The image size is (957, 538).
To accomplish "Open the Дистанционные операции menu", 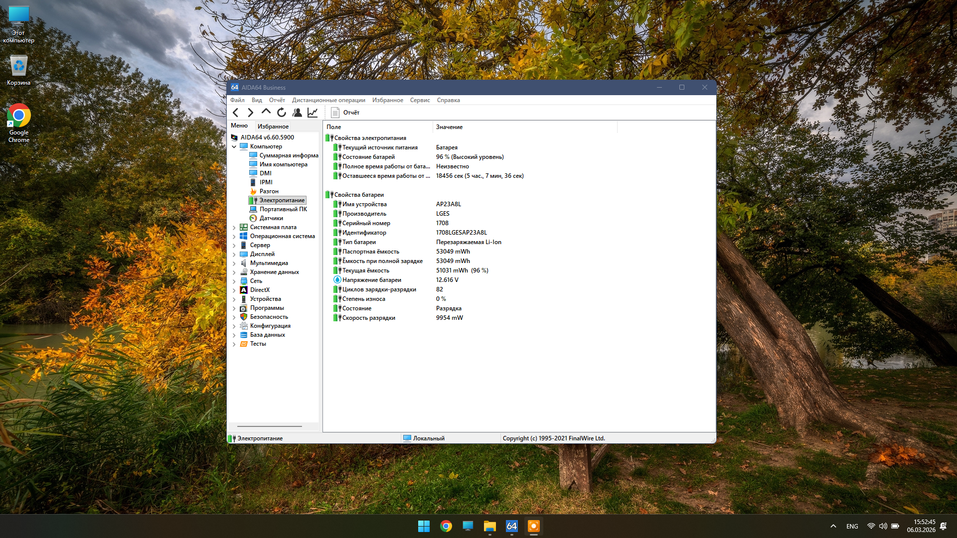I will [x=328, y=100].
